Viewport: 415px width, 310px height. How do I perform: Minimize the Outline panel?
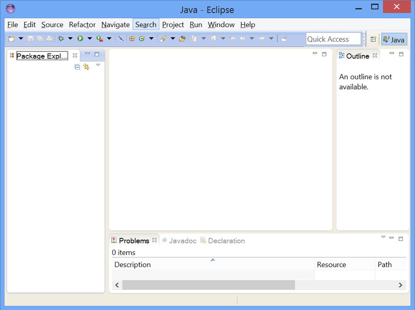(x=392, y=54)
